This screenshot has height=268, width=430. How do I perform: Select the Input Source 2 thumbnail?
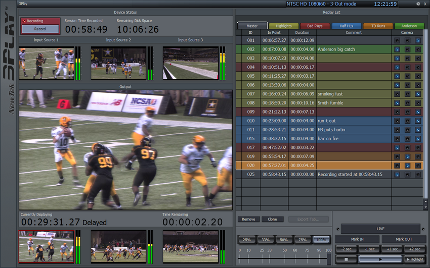click(118, 64)
